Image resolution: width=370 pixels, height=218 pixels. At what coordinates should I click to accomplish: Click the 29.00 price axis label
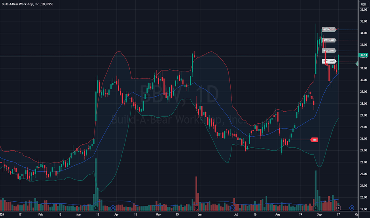pos(363,92)
